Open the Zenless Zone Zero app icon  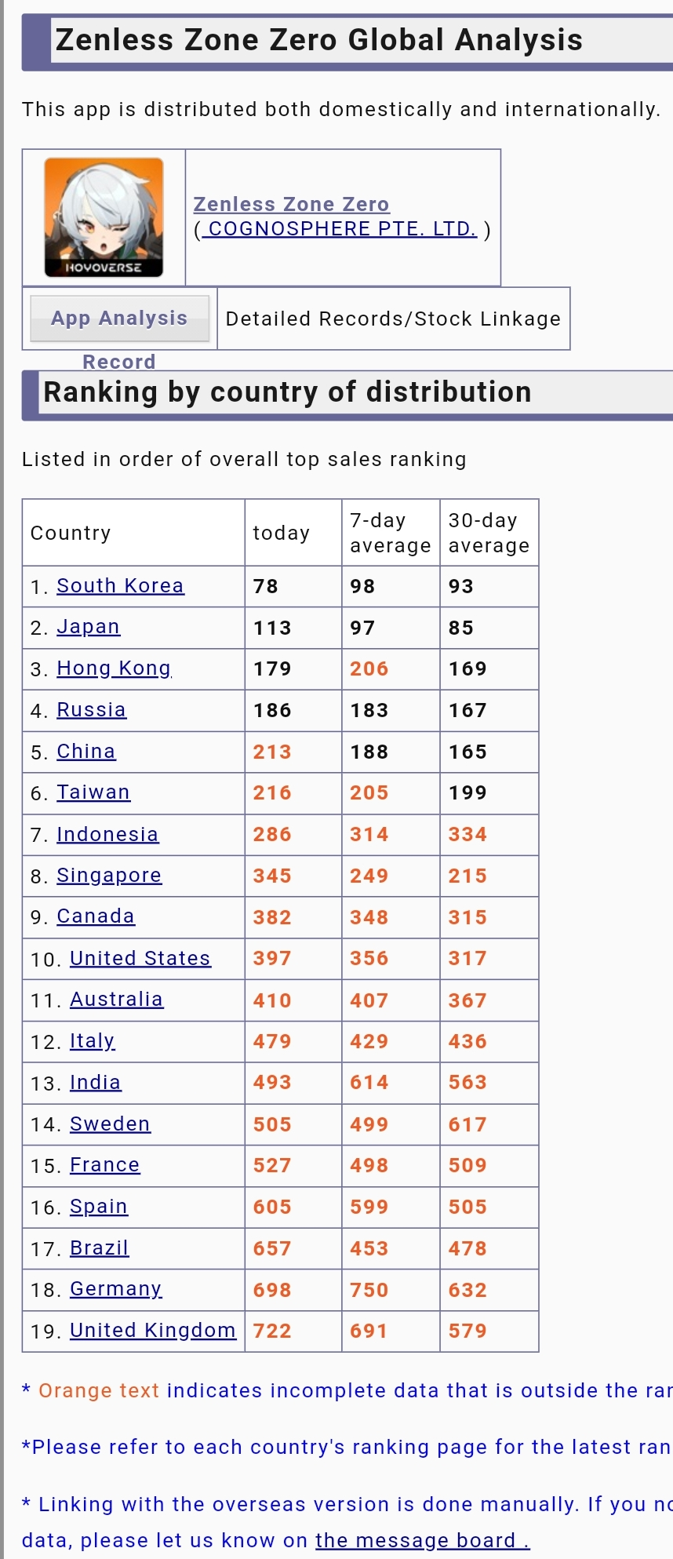(x=104, y=217)
